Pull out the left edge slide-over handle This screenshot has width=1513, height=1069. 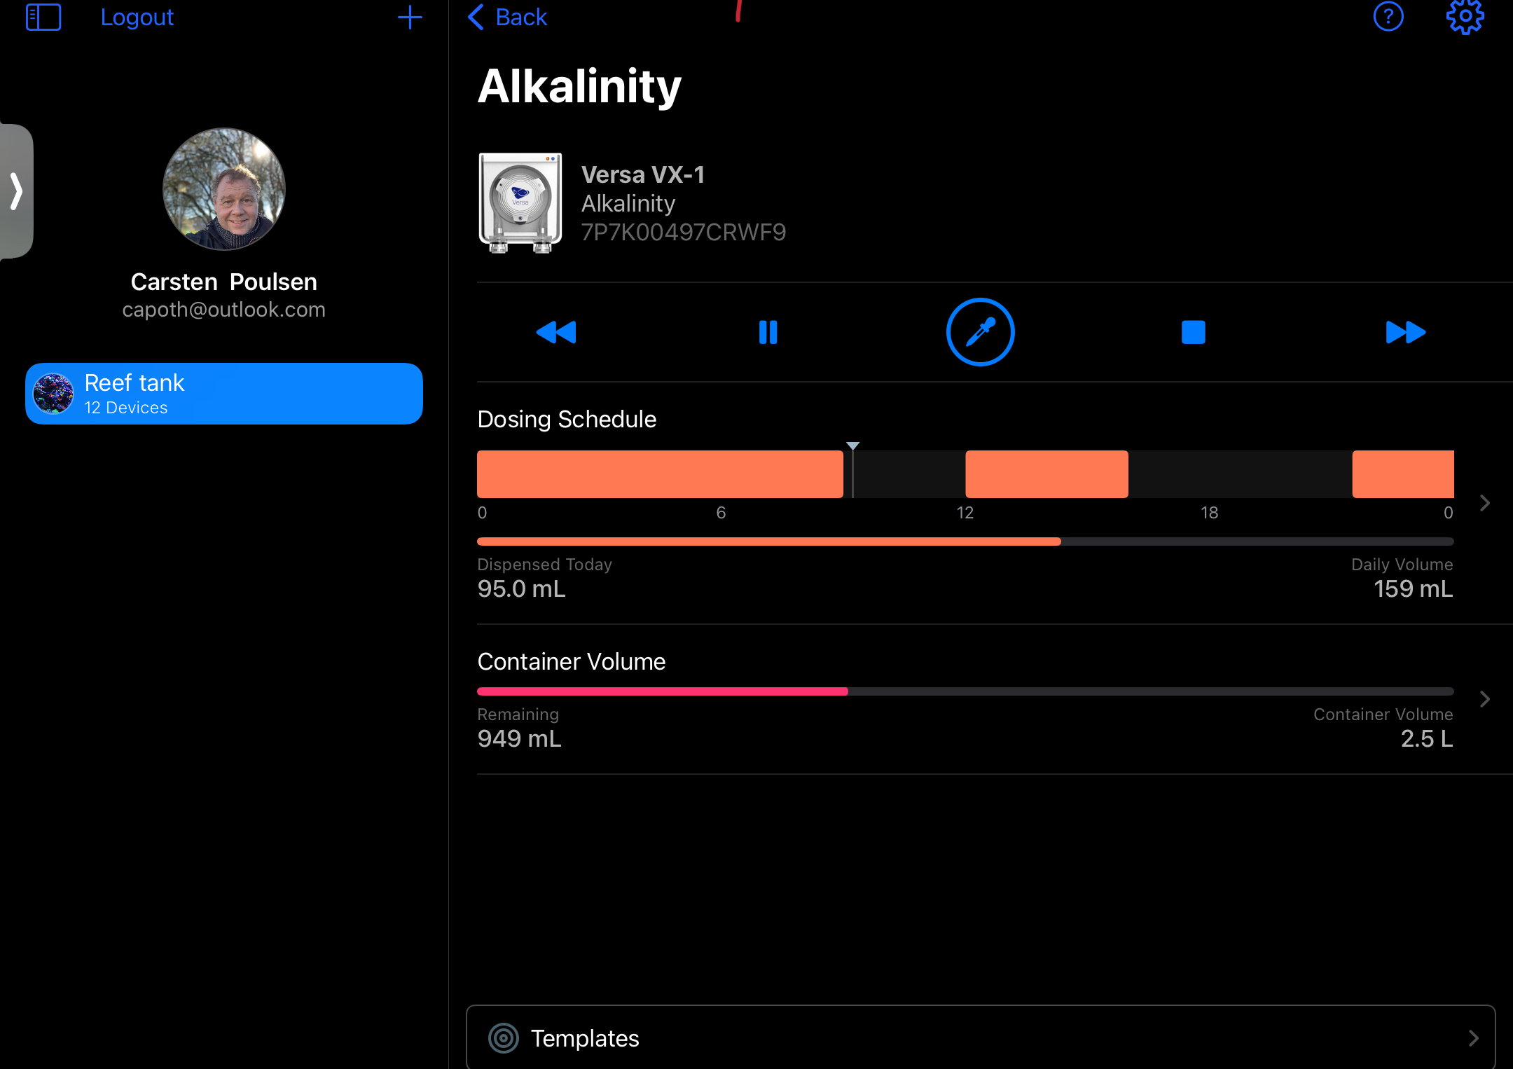point(16,191)
